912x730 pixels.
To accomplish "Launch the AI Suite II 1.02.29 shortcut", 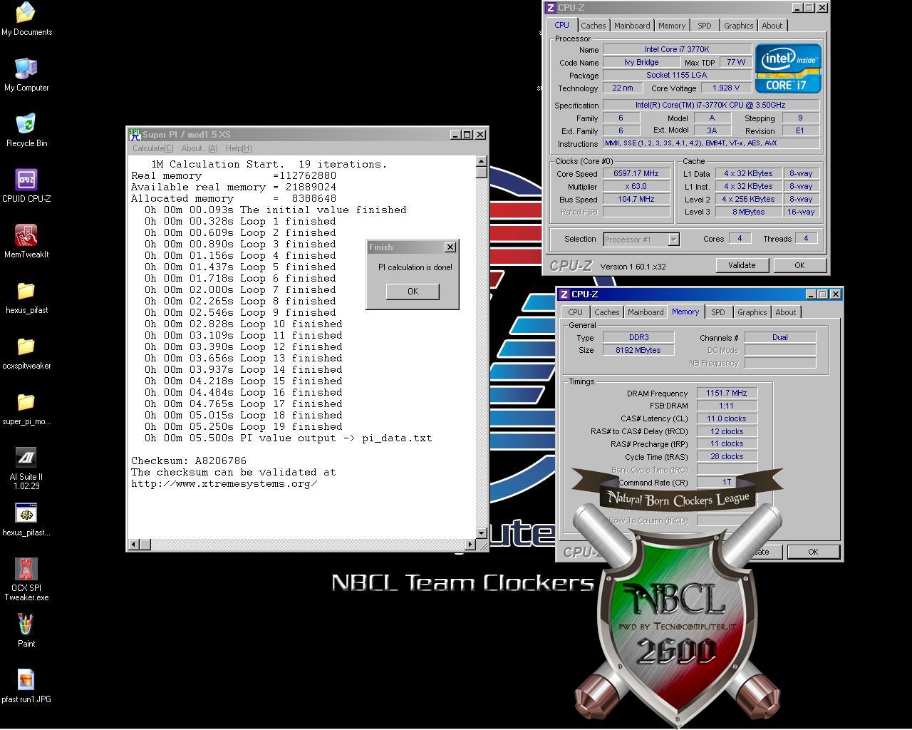I will (26, 468).
